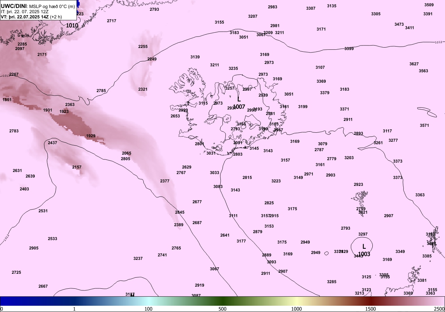445x312 pixels.
Task: Click the height value 3223
Action: [276, 181]
